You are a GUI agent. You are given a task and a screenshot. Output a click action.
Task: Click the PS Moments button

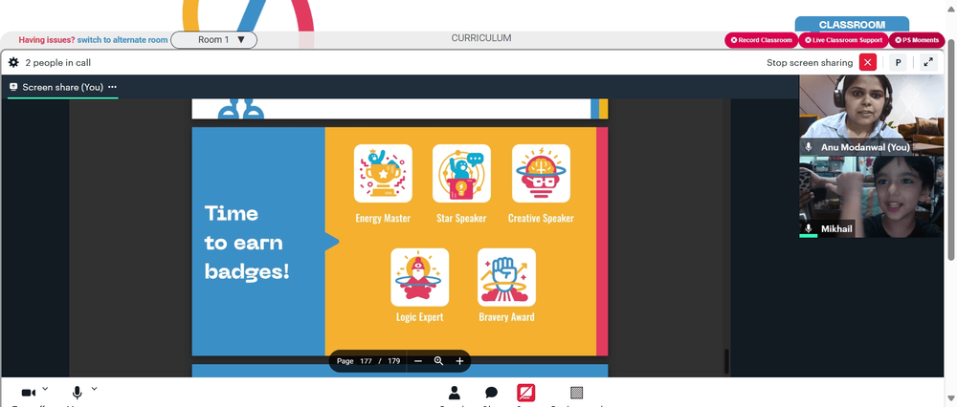(x=917, y=40)
